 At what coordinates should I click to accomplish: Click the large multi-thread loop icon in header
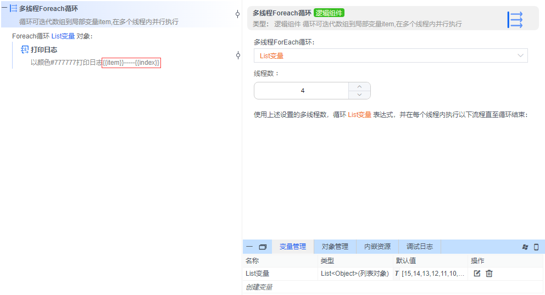[515, 20]
